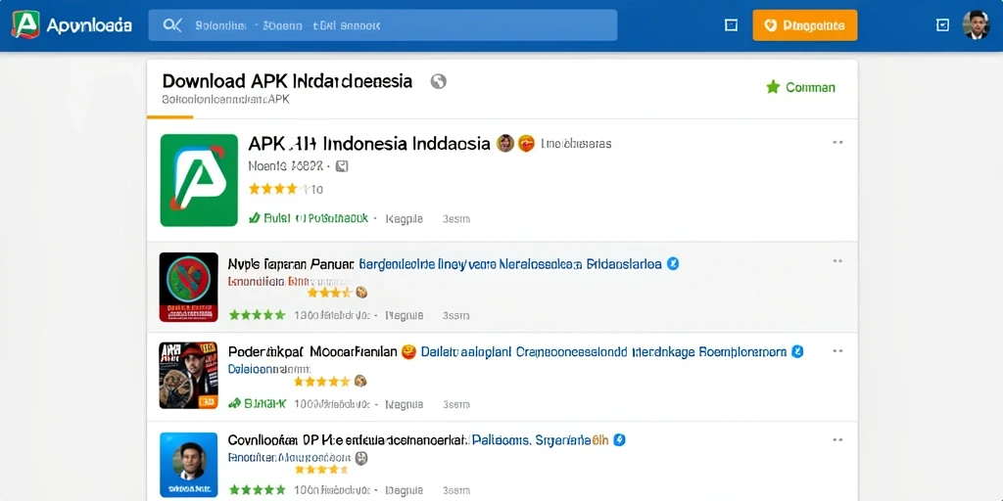Open the APK Indonesia app title
Screen dimensions: 1003x501
(x=369, y=143)
